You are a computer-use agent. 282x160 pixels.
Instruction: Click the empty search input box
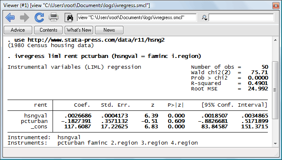point(241,17)
